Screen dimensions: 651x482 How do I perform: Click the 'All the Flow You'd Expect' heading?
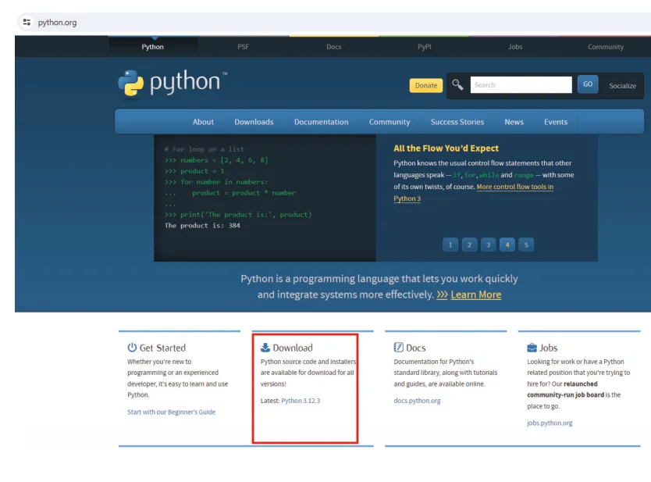pyautogui.click(x=446, y=148)
